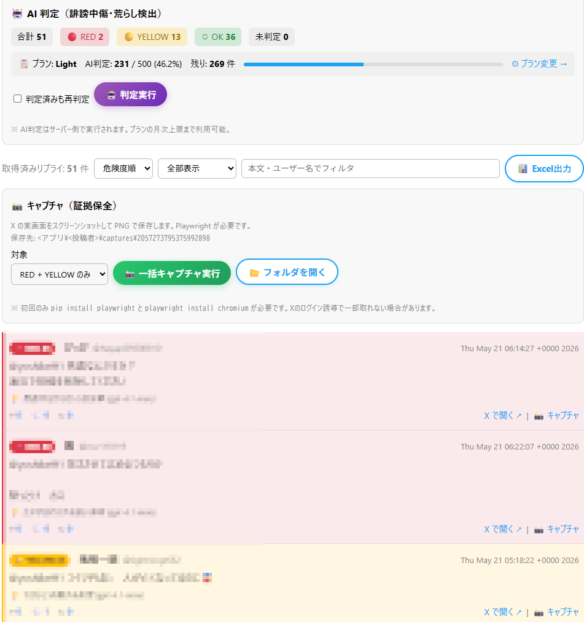Click the camera icon beside キャプチャ（証拠保全）

[x=17, y=206]
